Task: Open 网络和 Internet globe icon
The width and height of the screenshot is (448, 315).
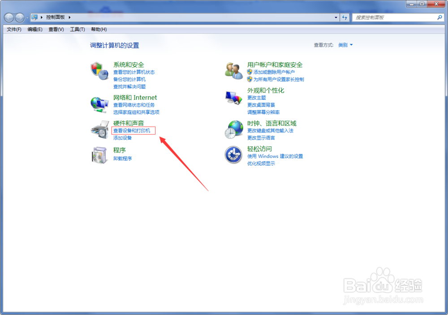Action: pyautogui.click(x=99, y=104)
